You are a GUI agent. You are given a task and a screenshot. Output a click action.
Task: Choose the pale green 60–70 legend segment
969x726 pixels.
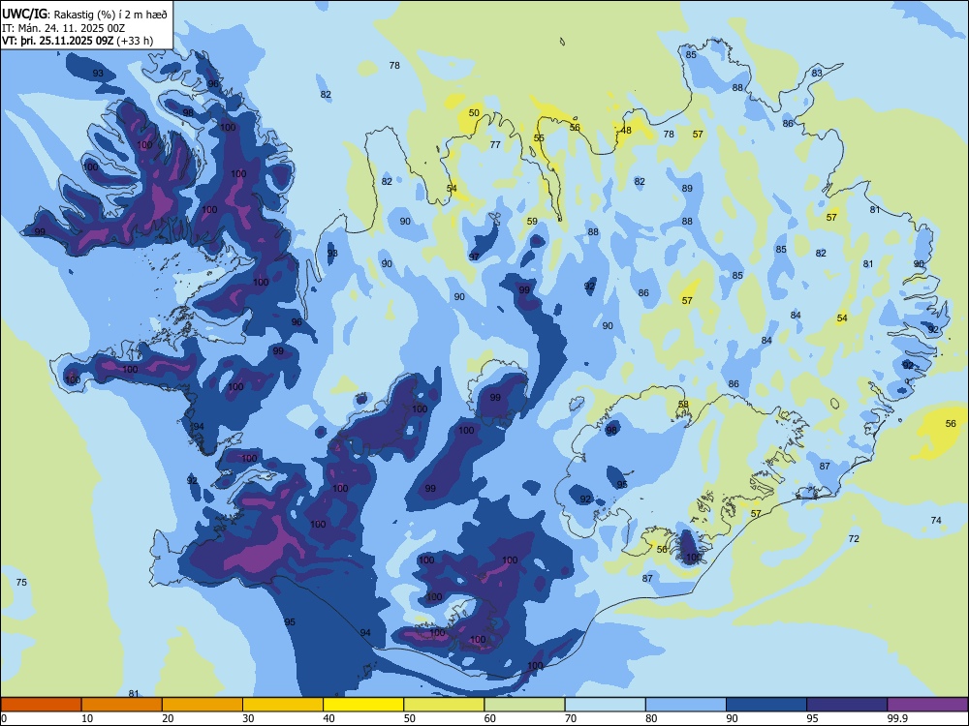click(524, 705)
